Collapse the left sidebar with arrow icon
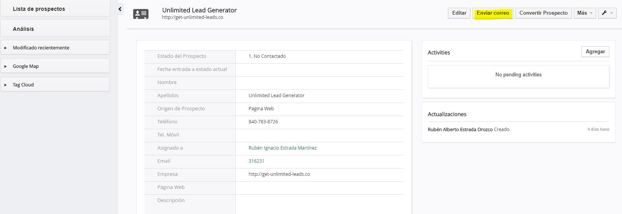 (120, 9)
